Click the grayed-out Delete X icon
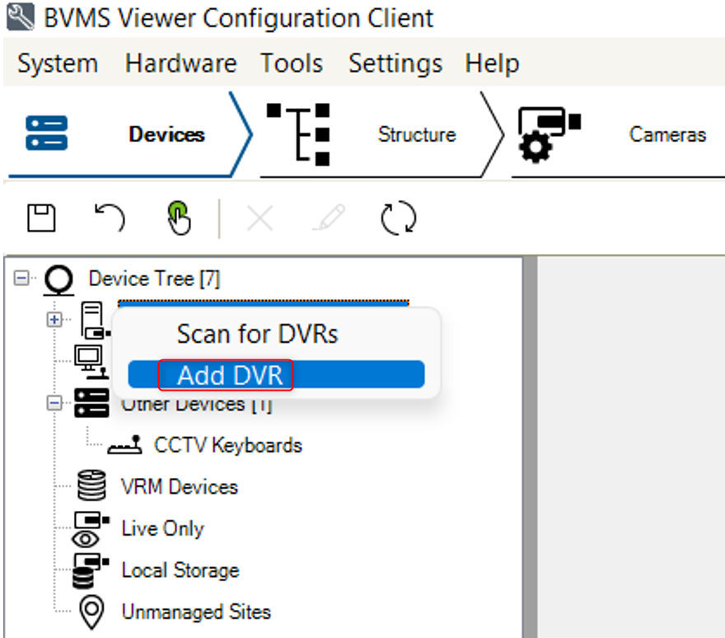This screenshot has width=725, height=638. click(260, 219)
